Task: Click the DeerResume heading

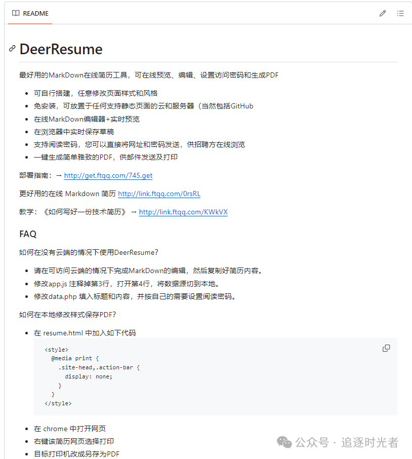Action: [x=61, y=49]
